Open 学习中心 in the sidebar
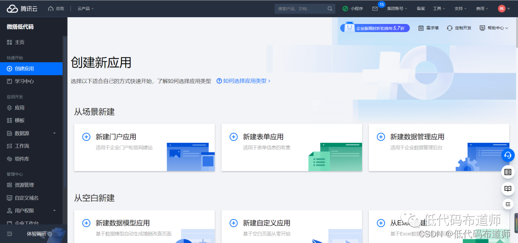 [31, 81]
